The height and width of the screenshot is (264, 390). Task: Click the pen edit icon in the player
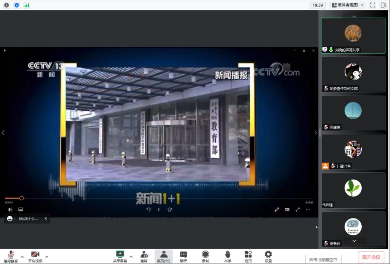[276, 210]
